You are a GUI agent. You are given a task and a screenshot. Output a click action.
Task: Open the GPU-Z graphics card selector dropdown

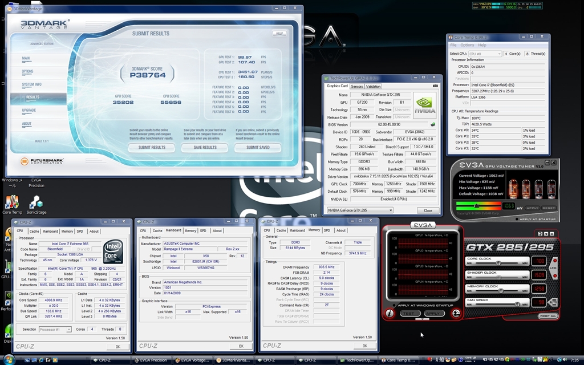coord(360,210)
